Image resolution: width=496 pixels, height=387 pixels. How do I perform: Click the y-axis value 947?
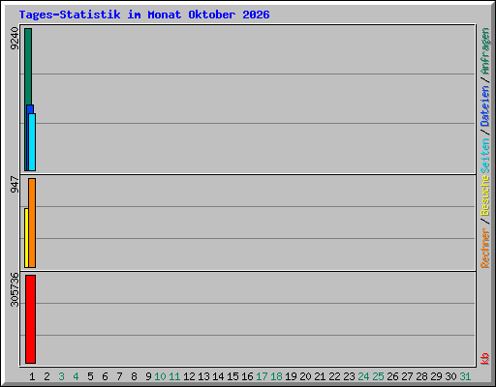point(15,184)
